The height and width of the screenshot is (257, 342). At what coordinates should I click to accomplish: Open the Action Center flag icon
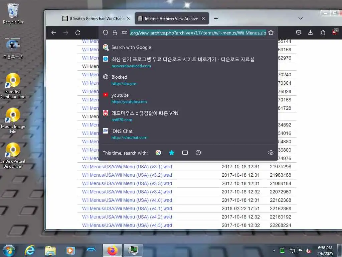point(300,250)
